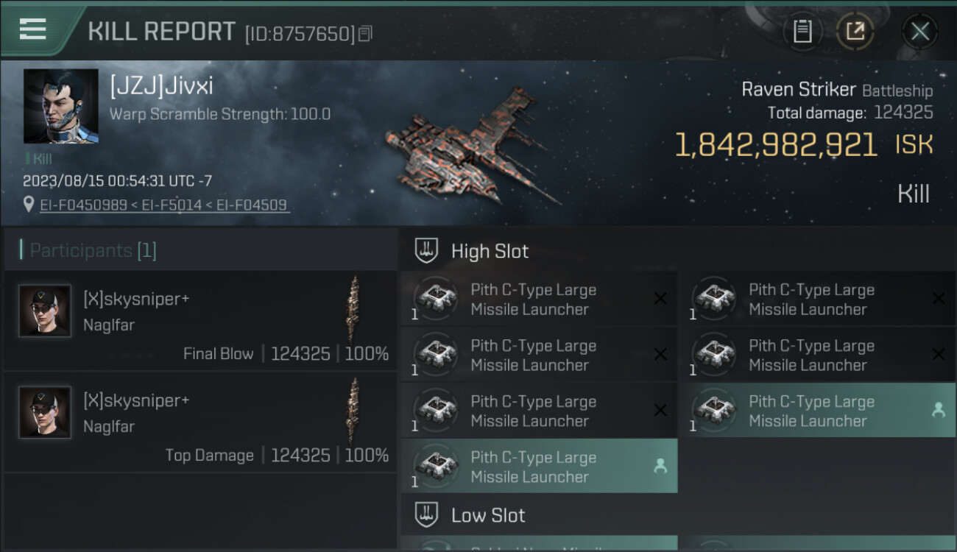Click the X mark on top-right launcher
Screen dimensions: 957x552
pyautogui.click(x=938, y=299)
